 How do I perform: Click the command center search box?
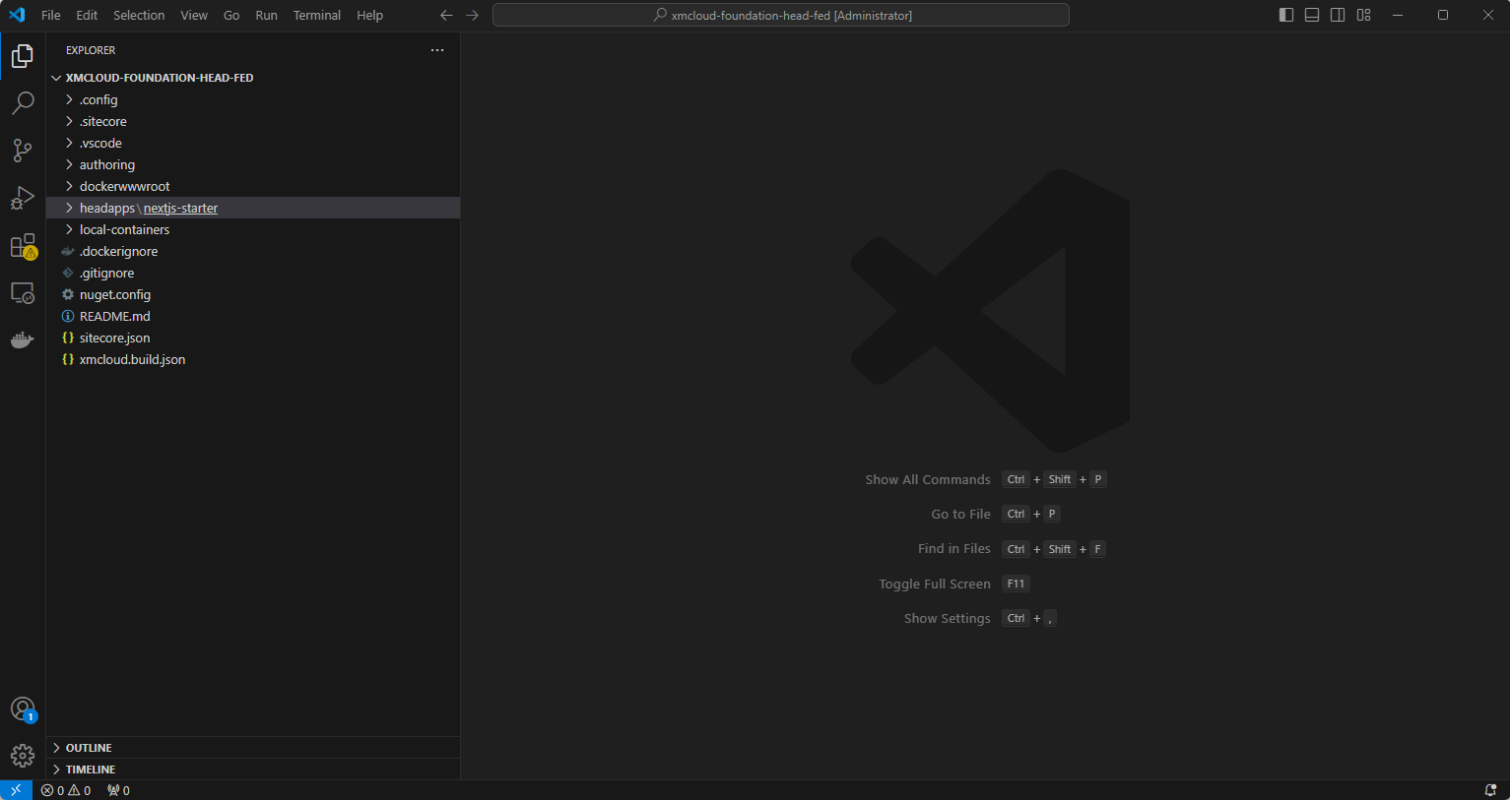click(780, 15)
